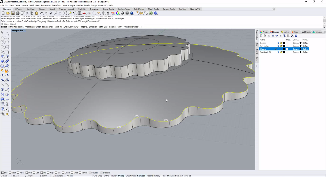326x177 pixels.
Task: Toggle Gumball in status bar
Action: [x=141, y=176]
